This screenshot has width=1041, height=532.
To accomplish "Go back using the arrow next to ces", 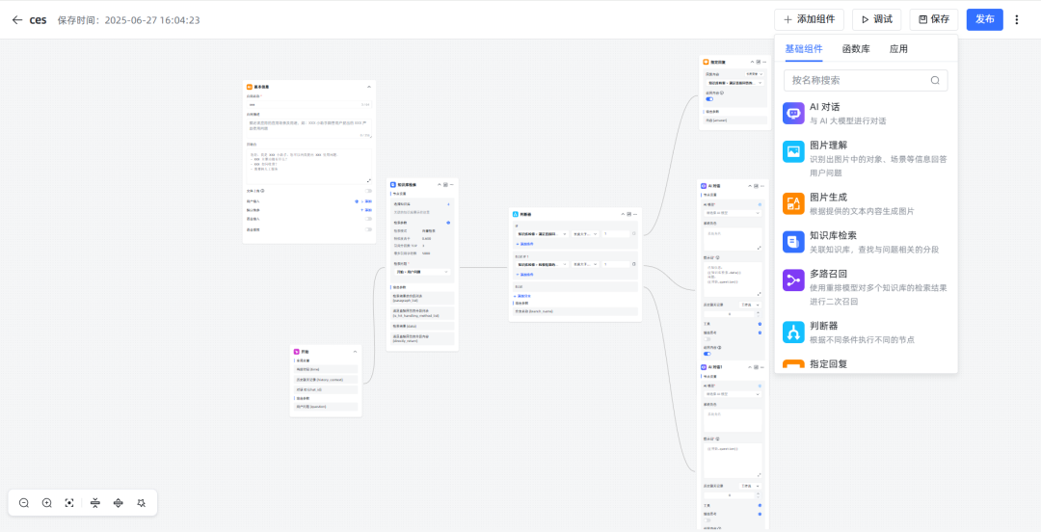I will click(x=16, y=19).
